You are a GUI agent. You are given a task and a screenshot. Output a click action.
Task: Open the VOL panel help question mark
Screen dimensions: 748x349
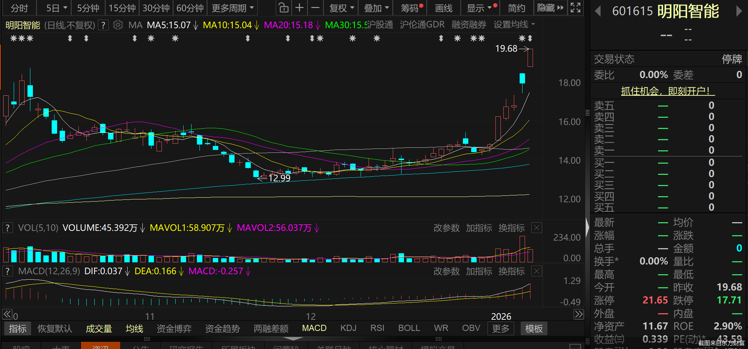(x=7, y=228)
